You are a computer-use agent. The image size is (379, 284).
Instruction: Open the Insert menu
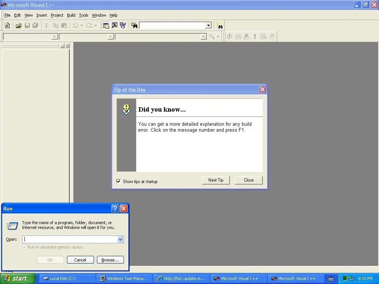(x=41, y=15)
